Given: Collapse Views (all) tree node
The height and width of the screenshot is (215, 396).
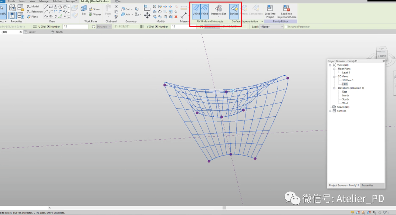Looking at the screenshot, I should 330,65.
